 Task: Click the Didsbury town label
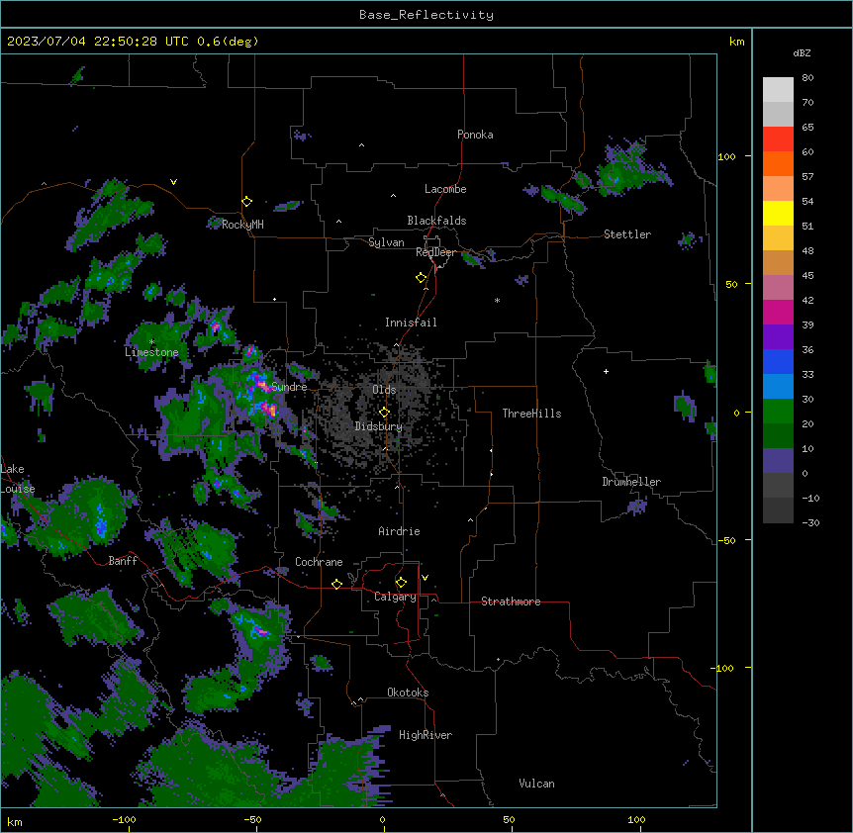point(379,426)
